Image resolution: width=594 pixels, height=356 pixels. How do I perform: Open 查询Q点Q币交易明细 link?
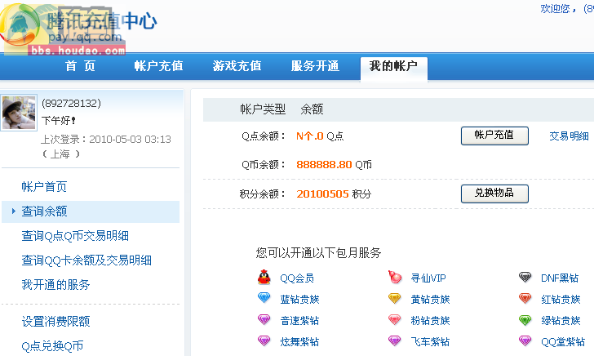(75, 236)
